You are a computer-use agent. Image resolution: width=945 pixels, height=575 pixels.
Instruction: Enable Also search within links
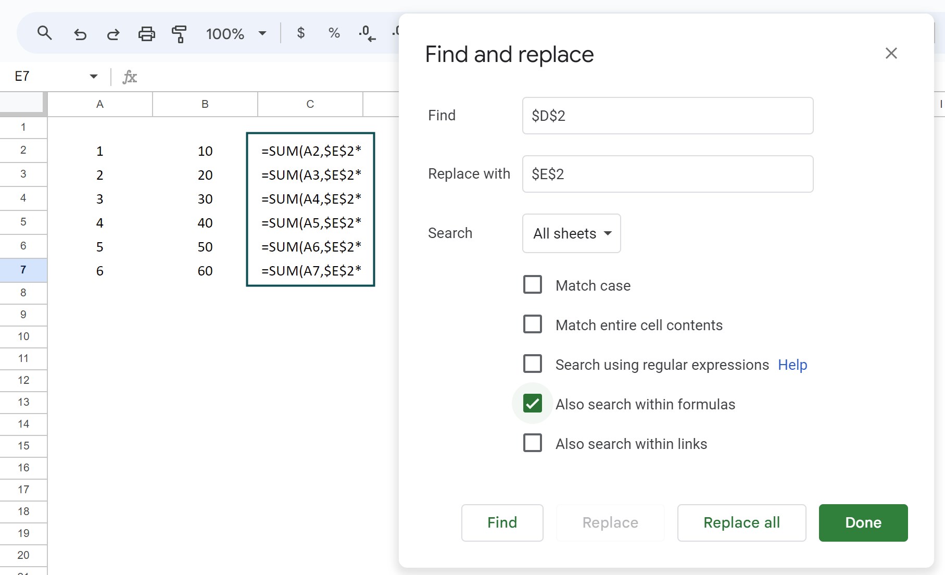[x=532, y=443]
